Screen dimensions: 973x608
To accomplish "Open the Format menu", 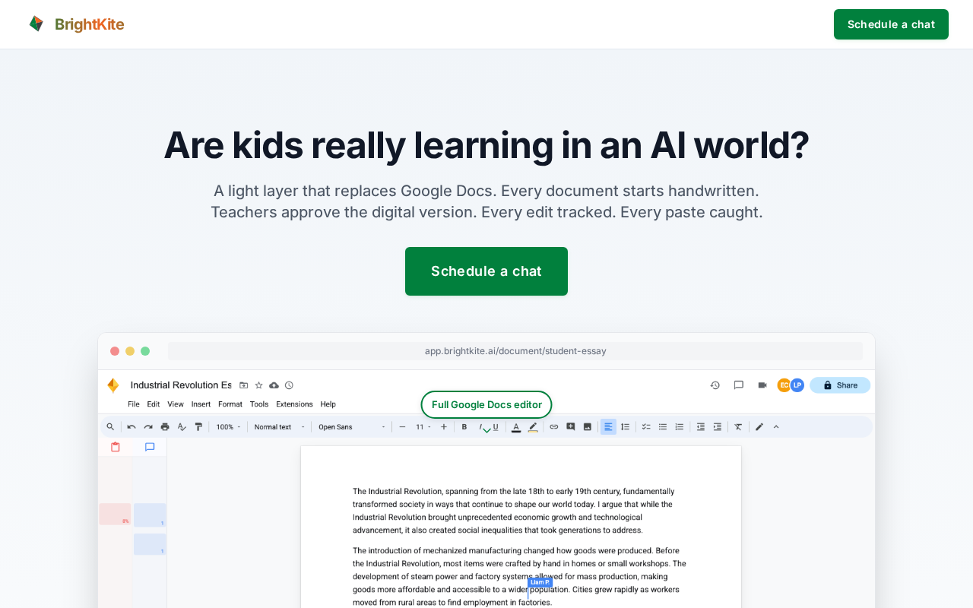I will 230,404.
